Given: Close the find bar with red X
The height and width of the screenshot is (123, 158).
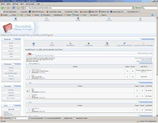Looking at the screenshot, I should click(x=2, y=118).
